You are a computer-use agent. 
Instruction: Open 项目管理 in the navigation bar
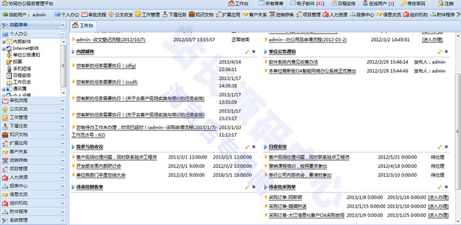coord(308,14)
